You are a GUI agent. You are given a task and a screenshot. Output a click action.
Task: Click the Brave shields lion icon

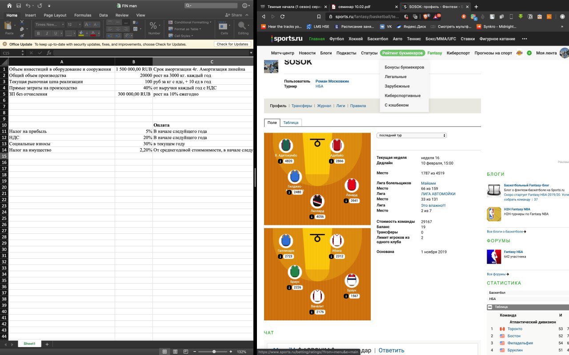(426, 16)
